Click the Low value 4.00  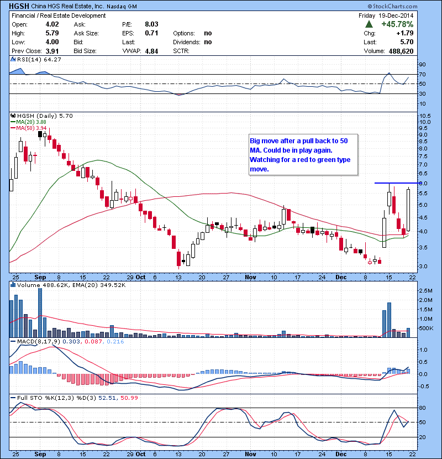tap(52, 42)
